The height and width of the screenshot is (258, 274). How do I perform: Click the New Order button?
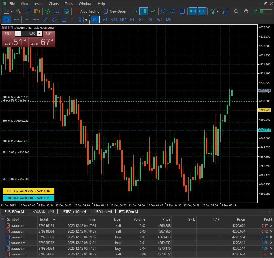115,11
